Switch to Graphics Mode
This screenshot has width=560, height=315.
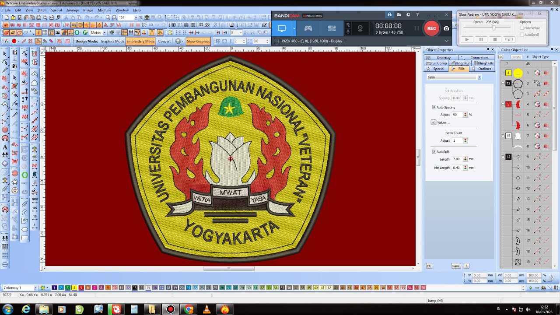[112, 41]
